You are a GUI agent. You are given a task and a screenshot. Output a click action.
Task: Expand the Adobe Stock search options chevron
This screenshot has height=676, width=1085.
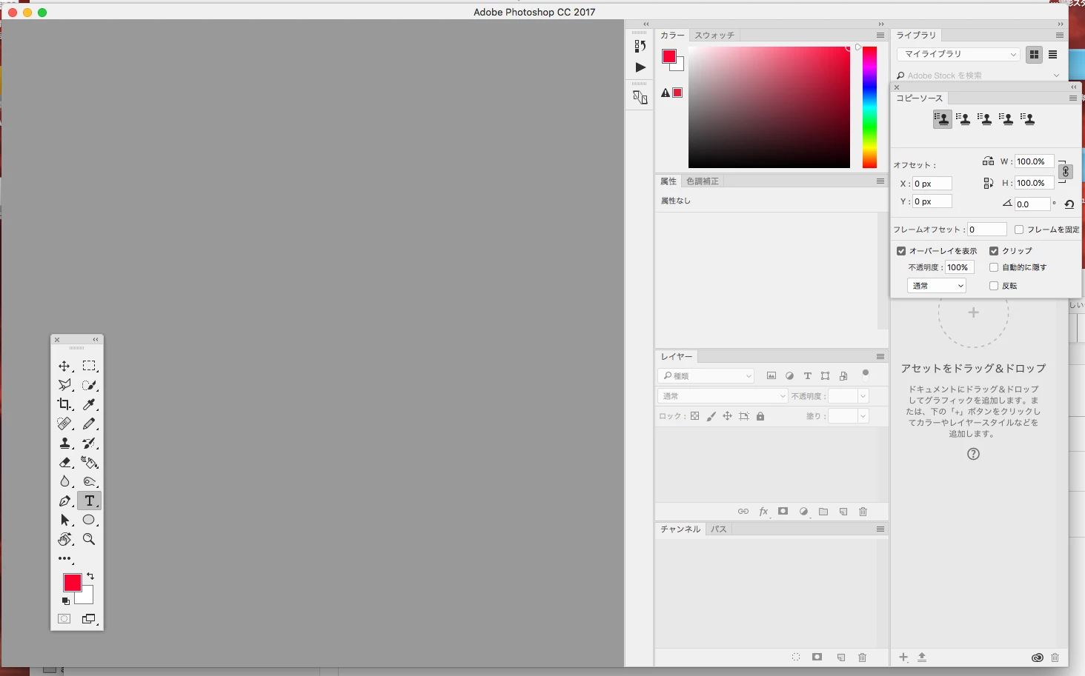click(x=1056, y=76)
